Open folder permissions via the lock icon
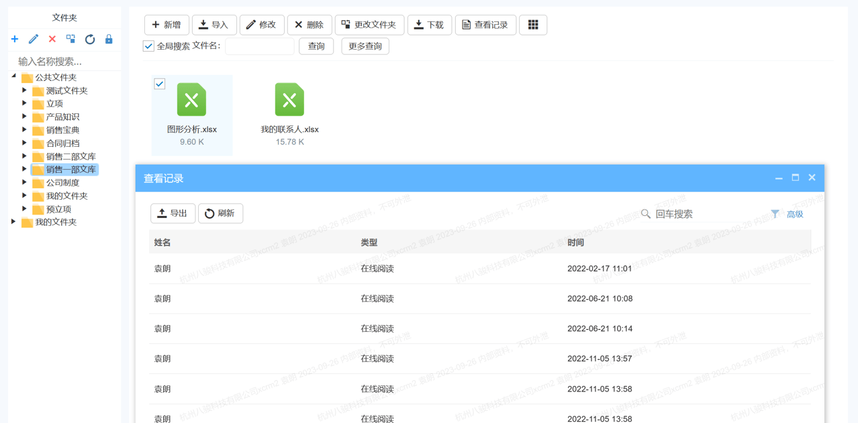Image resolution: width=858 pixels, height=423 pixels. click(109, 39)
